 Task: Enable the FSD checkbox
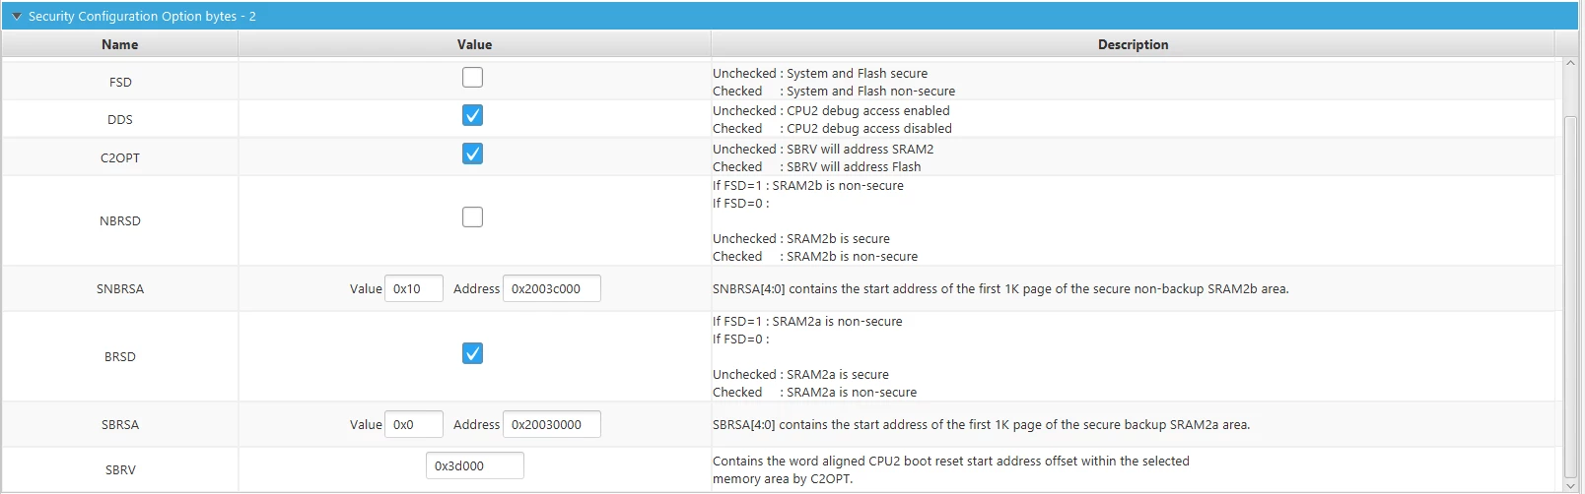473,78
